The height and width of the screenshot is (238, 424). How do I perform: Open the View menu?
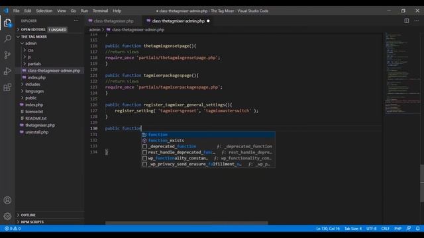pos(62,11)
